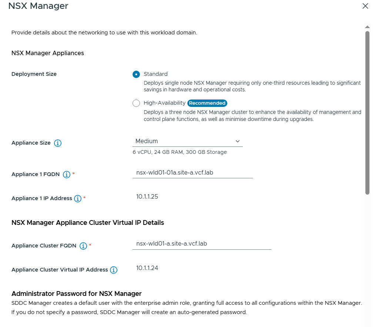Image resolution: width=375 pixels, height=327 pixels.
Task: Close the NSX Manager dialog with X
Action: (365, 6)
